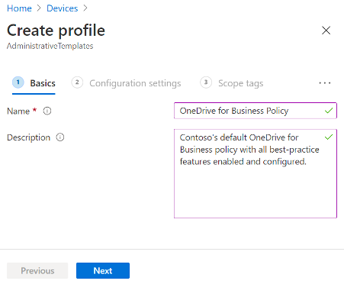Go to Devices breadcrumb
Screen dimensions: 344x284
coord(63,8)
